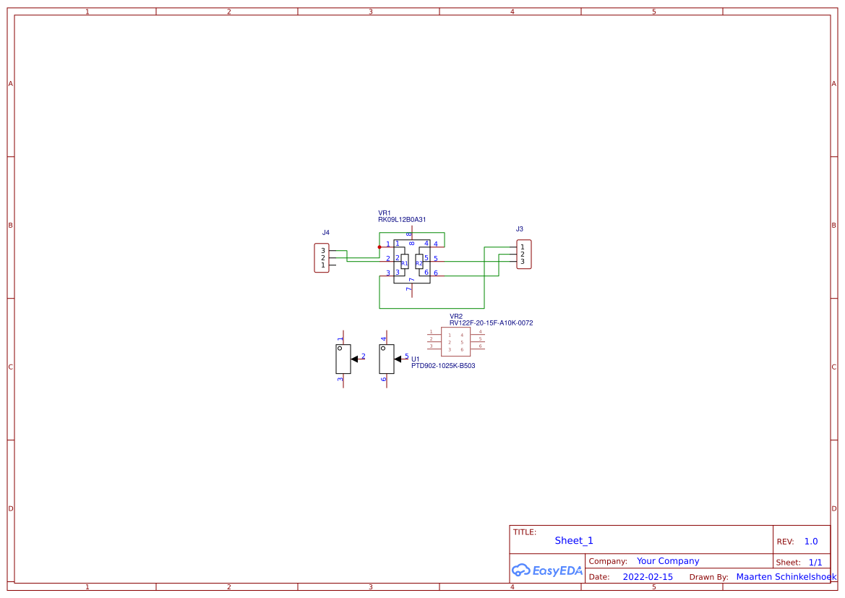The height and width of the screenshot is (598, 845).
Task: Select the J4 connector symbol
Action: point(322,257)
